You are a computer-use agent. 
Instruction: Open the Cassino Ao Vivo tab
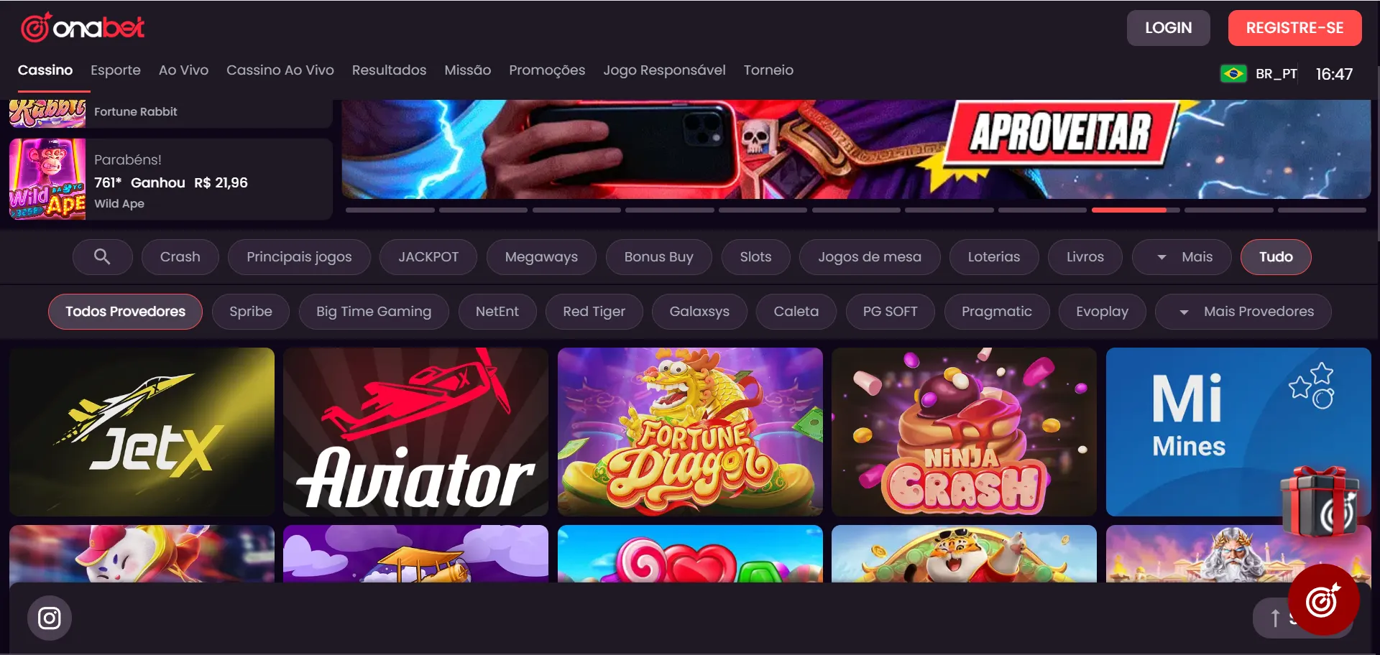[x=280, y=70]
